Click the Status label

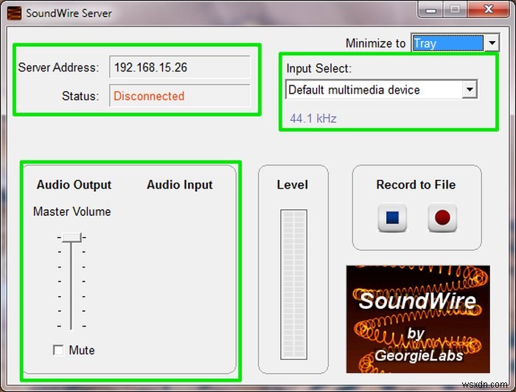80,96
